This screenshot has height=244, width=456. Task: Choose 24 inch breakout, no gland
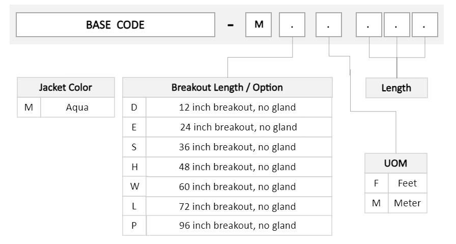239,127
